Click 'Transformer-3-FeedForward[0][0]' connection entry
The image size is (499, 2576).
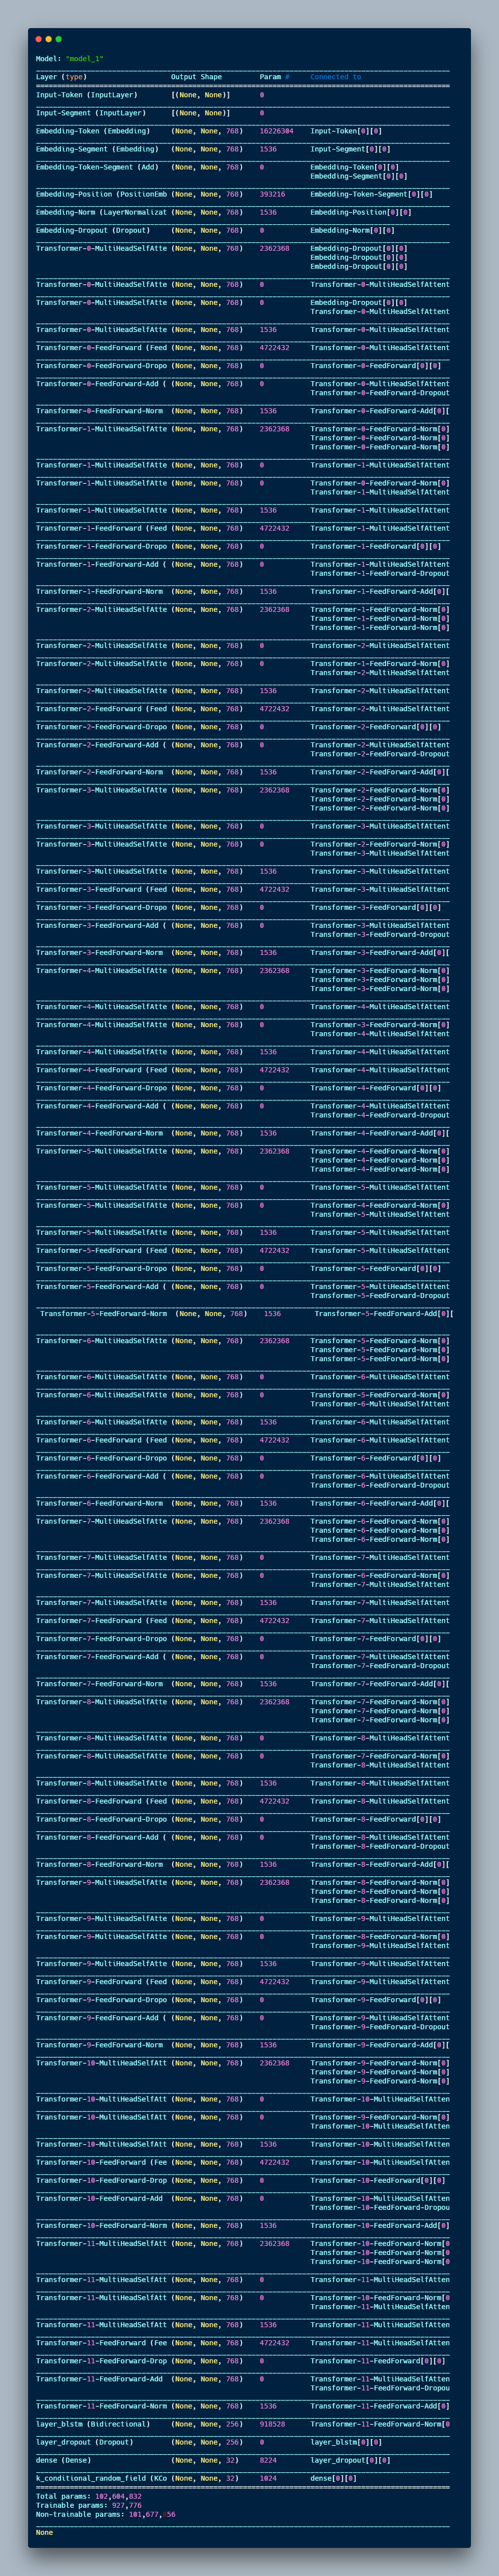point(375,907)
